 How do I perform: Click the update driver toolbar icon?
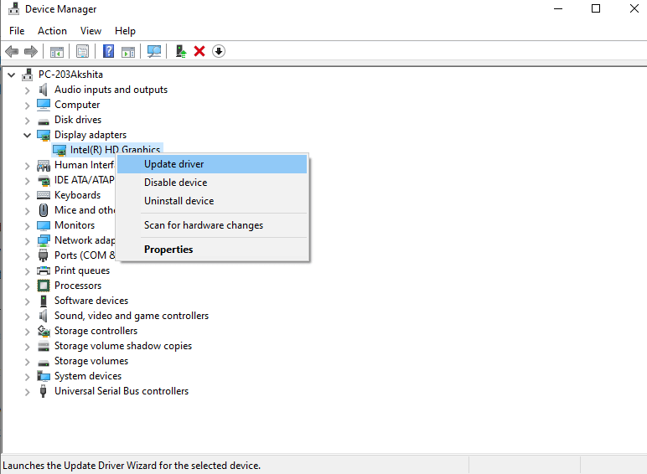(x=181, y=52)
